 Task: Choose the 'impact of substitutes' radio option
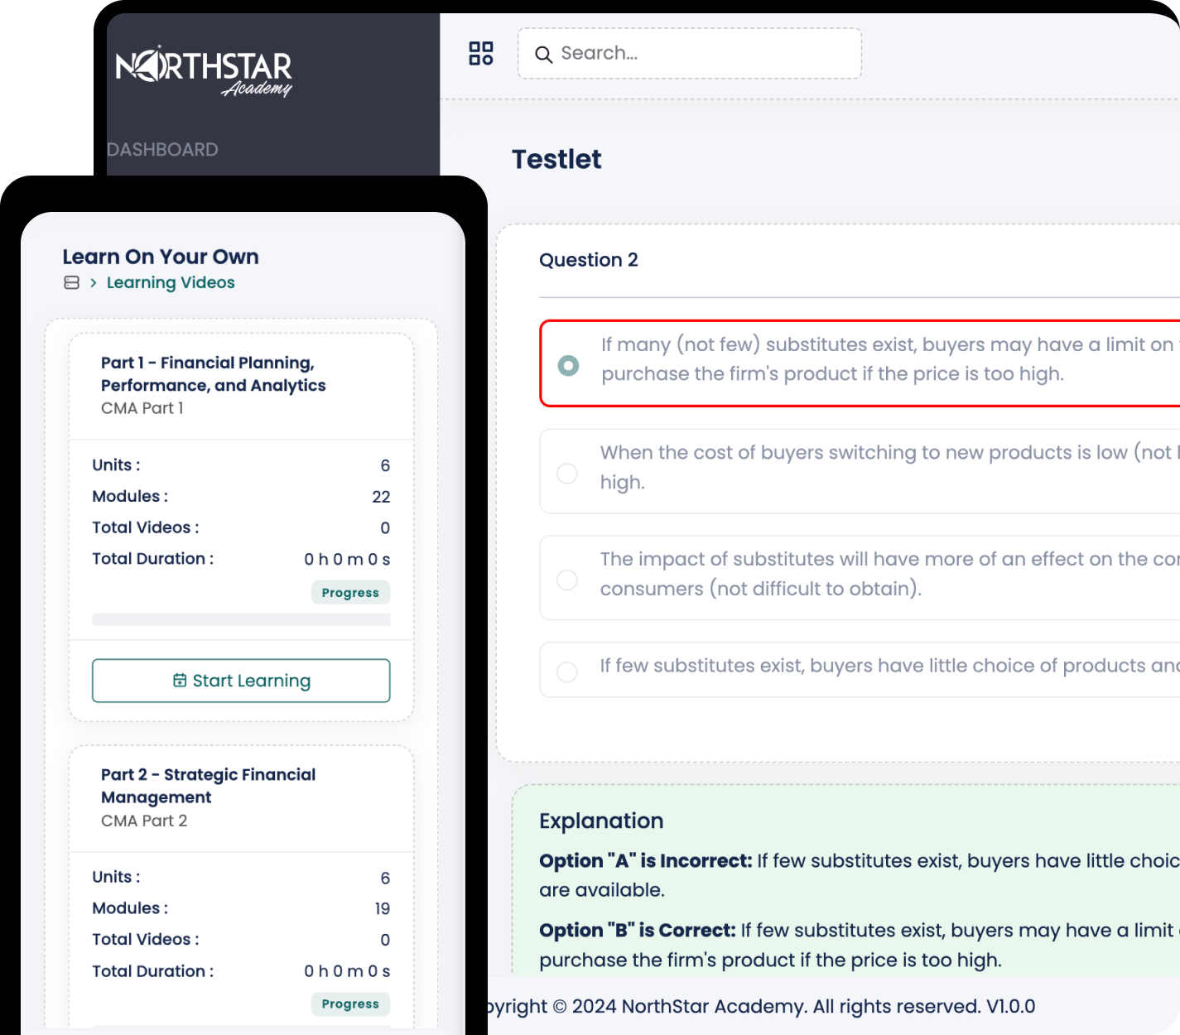pos(567,580)
